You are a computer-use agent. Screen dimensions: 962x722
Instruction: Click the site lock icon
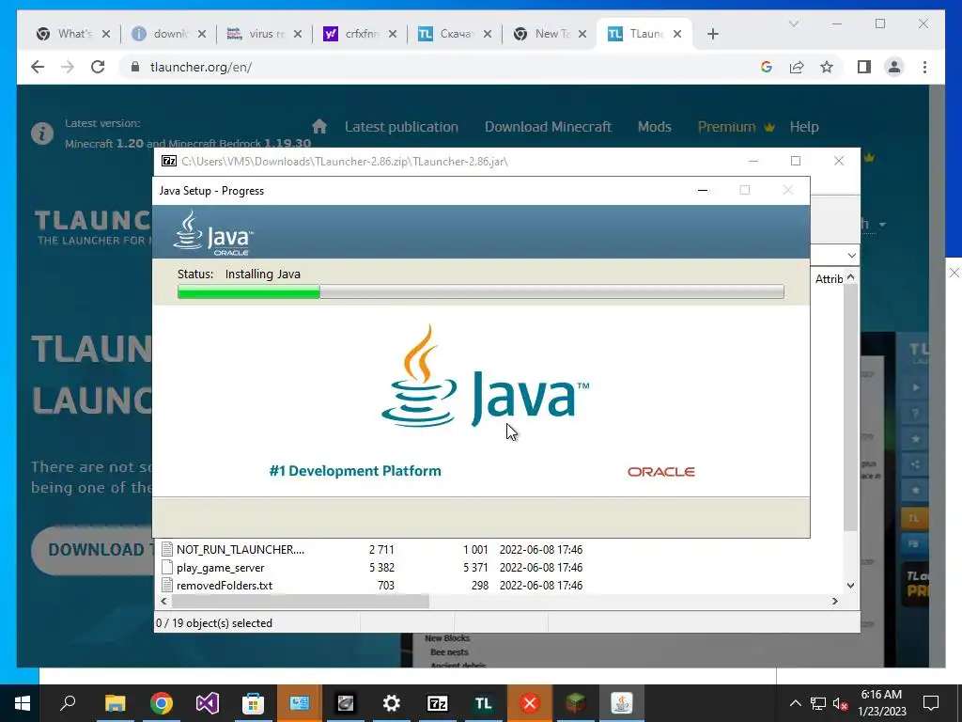(x=135, y=67)
